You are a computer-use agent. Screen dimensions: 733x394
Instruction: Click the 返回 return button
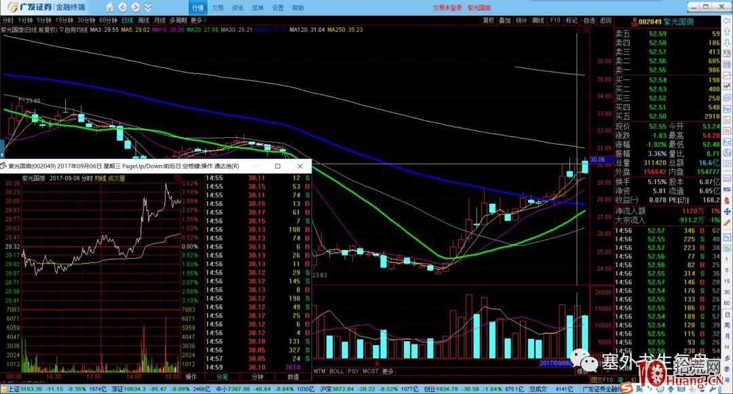[605, 20]
